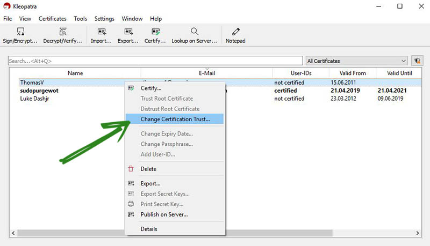Click the Export toolbar button
The width and height of the screenshot is (430, 246).
pyautogui.click(x=128, y=35)
